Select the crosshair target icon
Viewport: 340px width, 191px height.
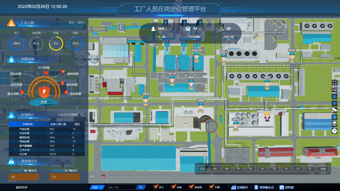tap(334, 103)
